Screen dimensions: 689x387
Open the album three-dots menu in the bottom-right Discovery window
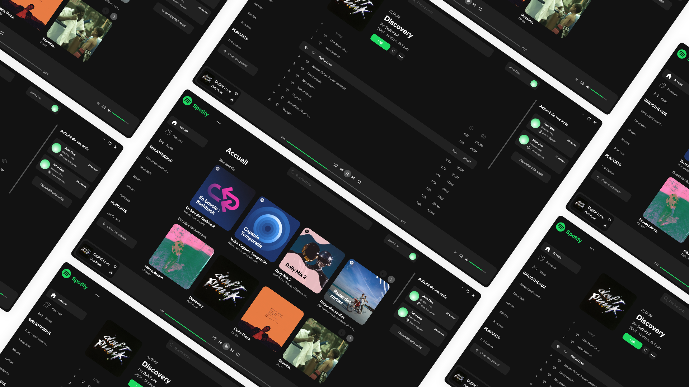tap(652, 356)
